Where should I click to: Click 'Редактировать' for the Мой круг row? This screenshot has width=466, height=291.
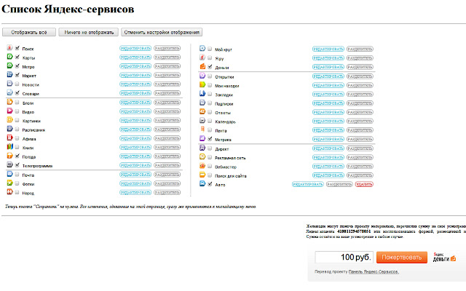pyautogui.click(x=328, y=49)
